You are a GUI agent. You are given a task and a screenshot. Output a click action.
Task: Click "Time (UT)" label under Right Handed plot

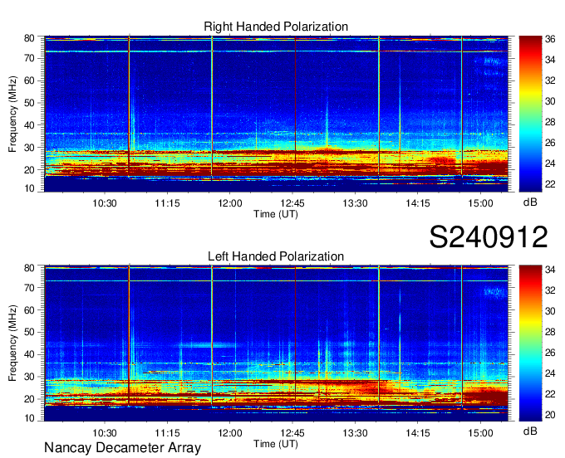coord(276,214)
